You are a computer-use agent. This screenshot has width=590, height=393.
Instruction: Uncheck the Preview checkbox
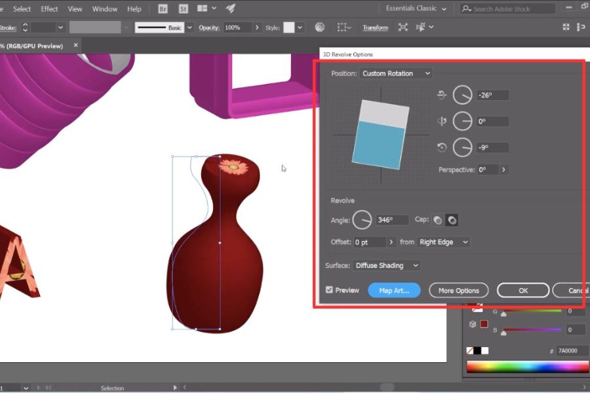[x=330, y=290]
